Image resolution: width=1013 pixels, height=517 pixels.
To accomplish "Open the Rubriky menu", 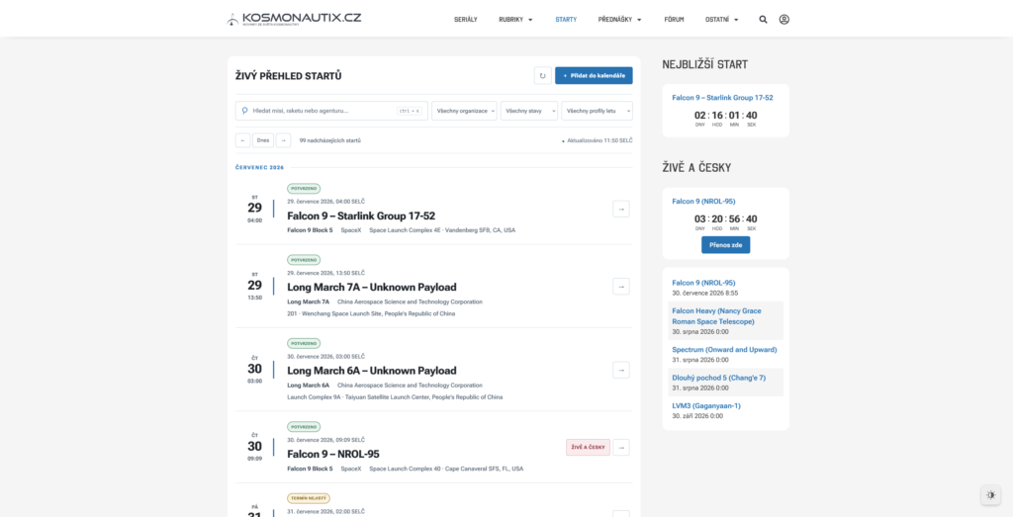I will point(515,20).
